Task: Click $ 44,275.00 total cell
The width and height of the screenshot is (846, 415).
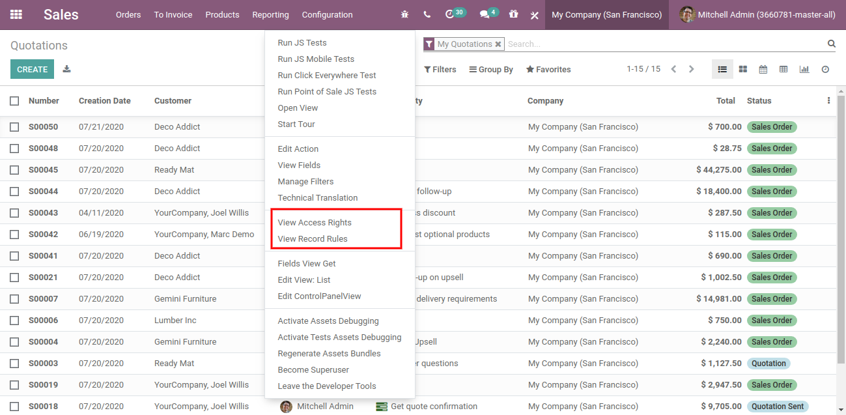Action: [718, 170]
